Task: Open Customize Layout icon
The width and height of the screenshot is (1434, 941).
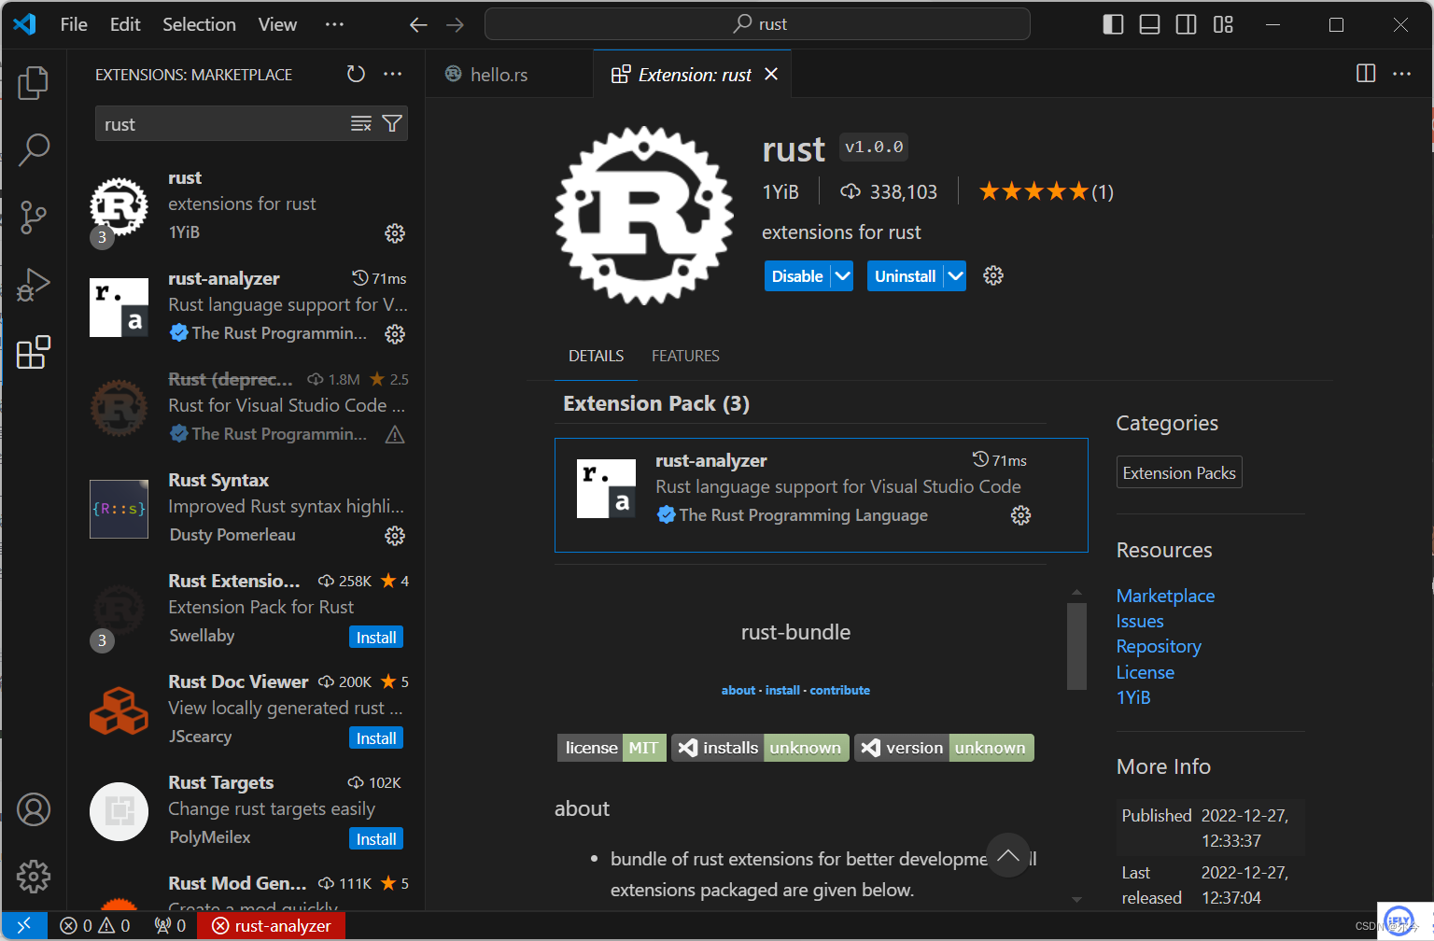Action: [1223, 24]
